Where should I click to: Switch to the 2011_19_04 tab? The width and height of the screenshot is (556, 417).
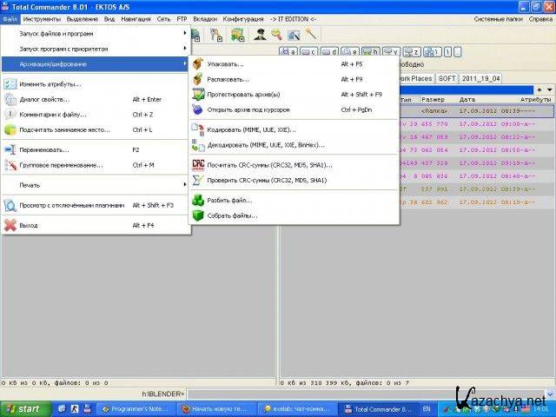tap(480, 78)
